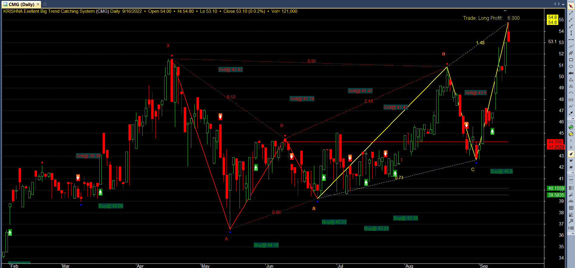Click the 'Buy@:46.8' label
This screenshot has height=268, width=575.
(502, 171)
